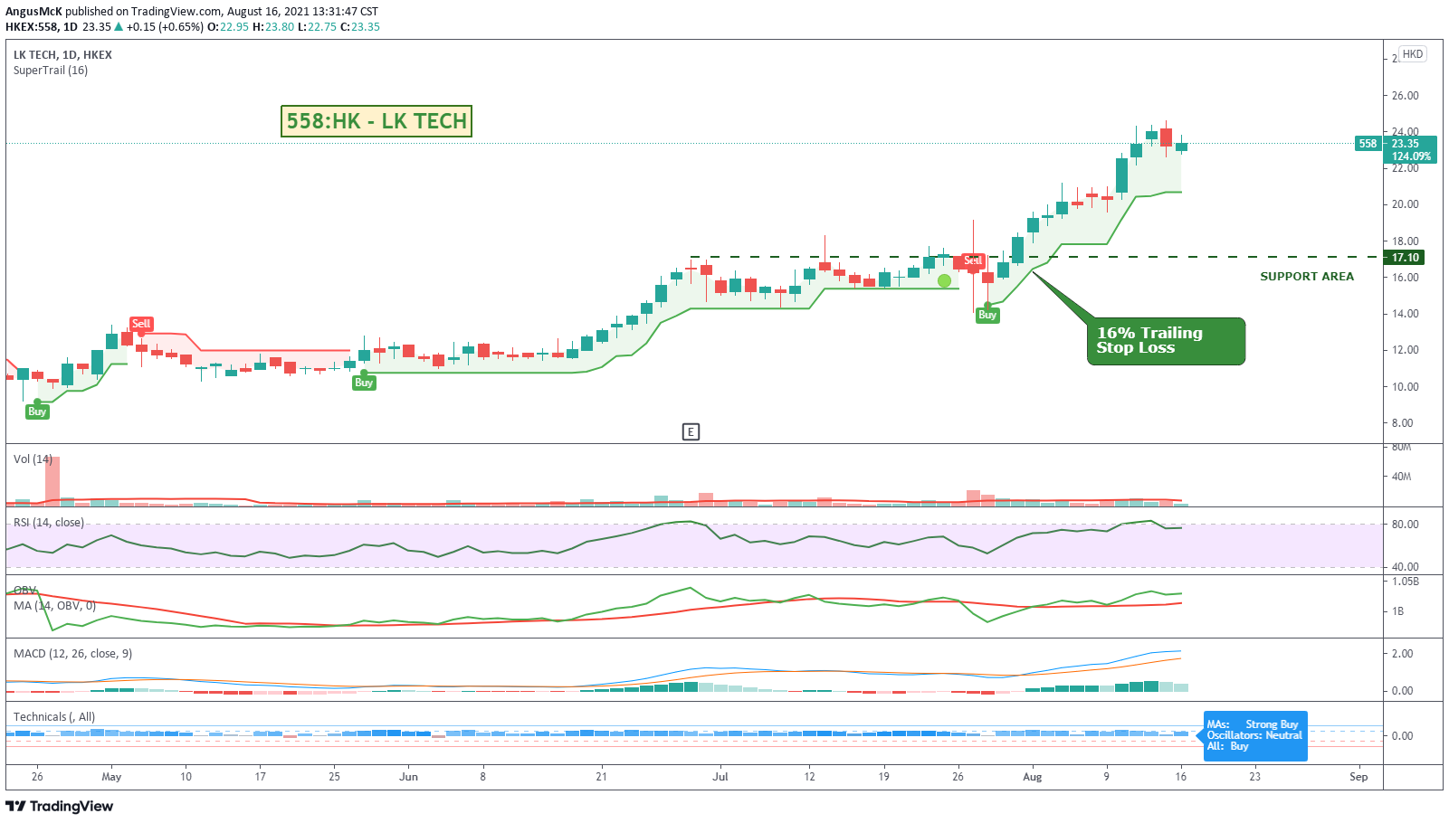
Task: Click the Aug label on date axis
Action: (x=1033, y=777)
